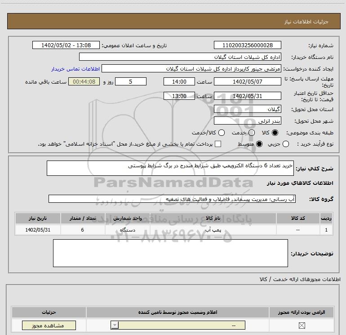The height and width of the screenshot is (335, 346).
Task: Click the تاریخ نیاز column header
Action: pos(38,218)
